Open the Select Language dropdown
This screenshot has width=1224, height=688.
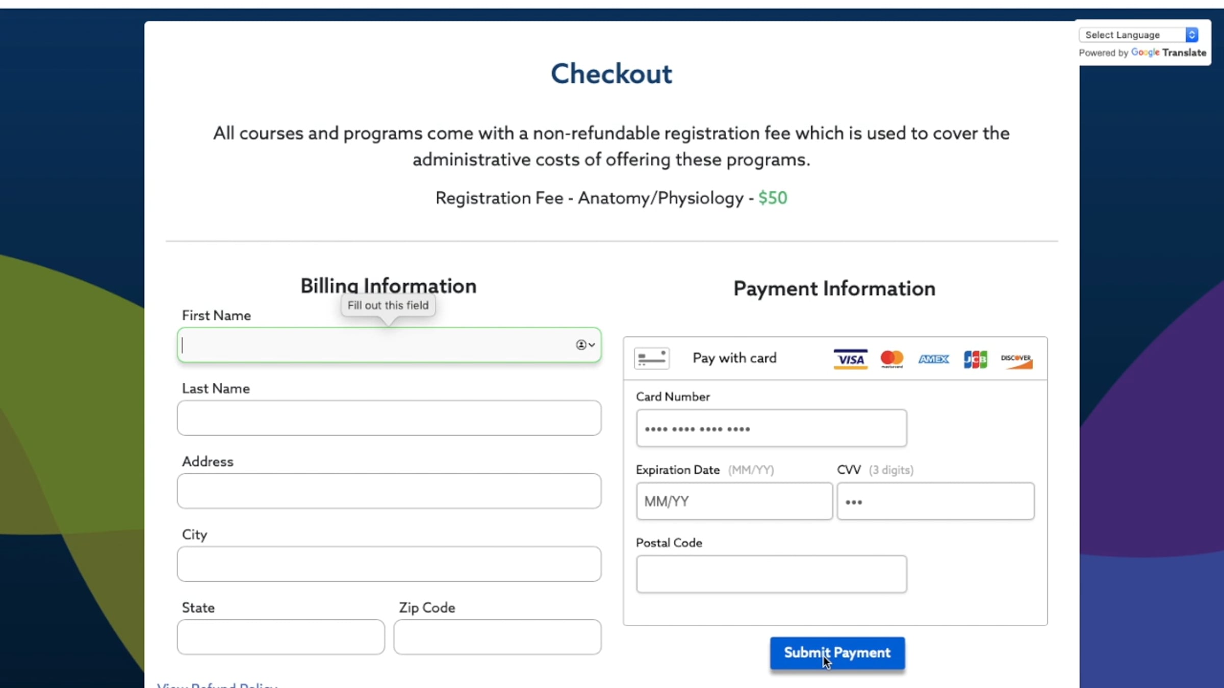tap(1138, 35)
